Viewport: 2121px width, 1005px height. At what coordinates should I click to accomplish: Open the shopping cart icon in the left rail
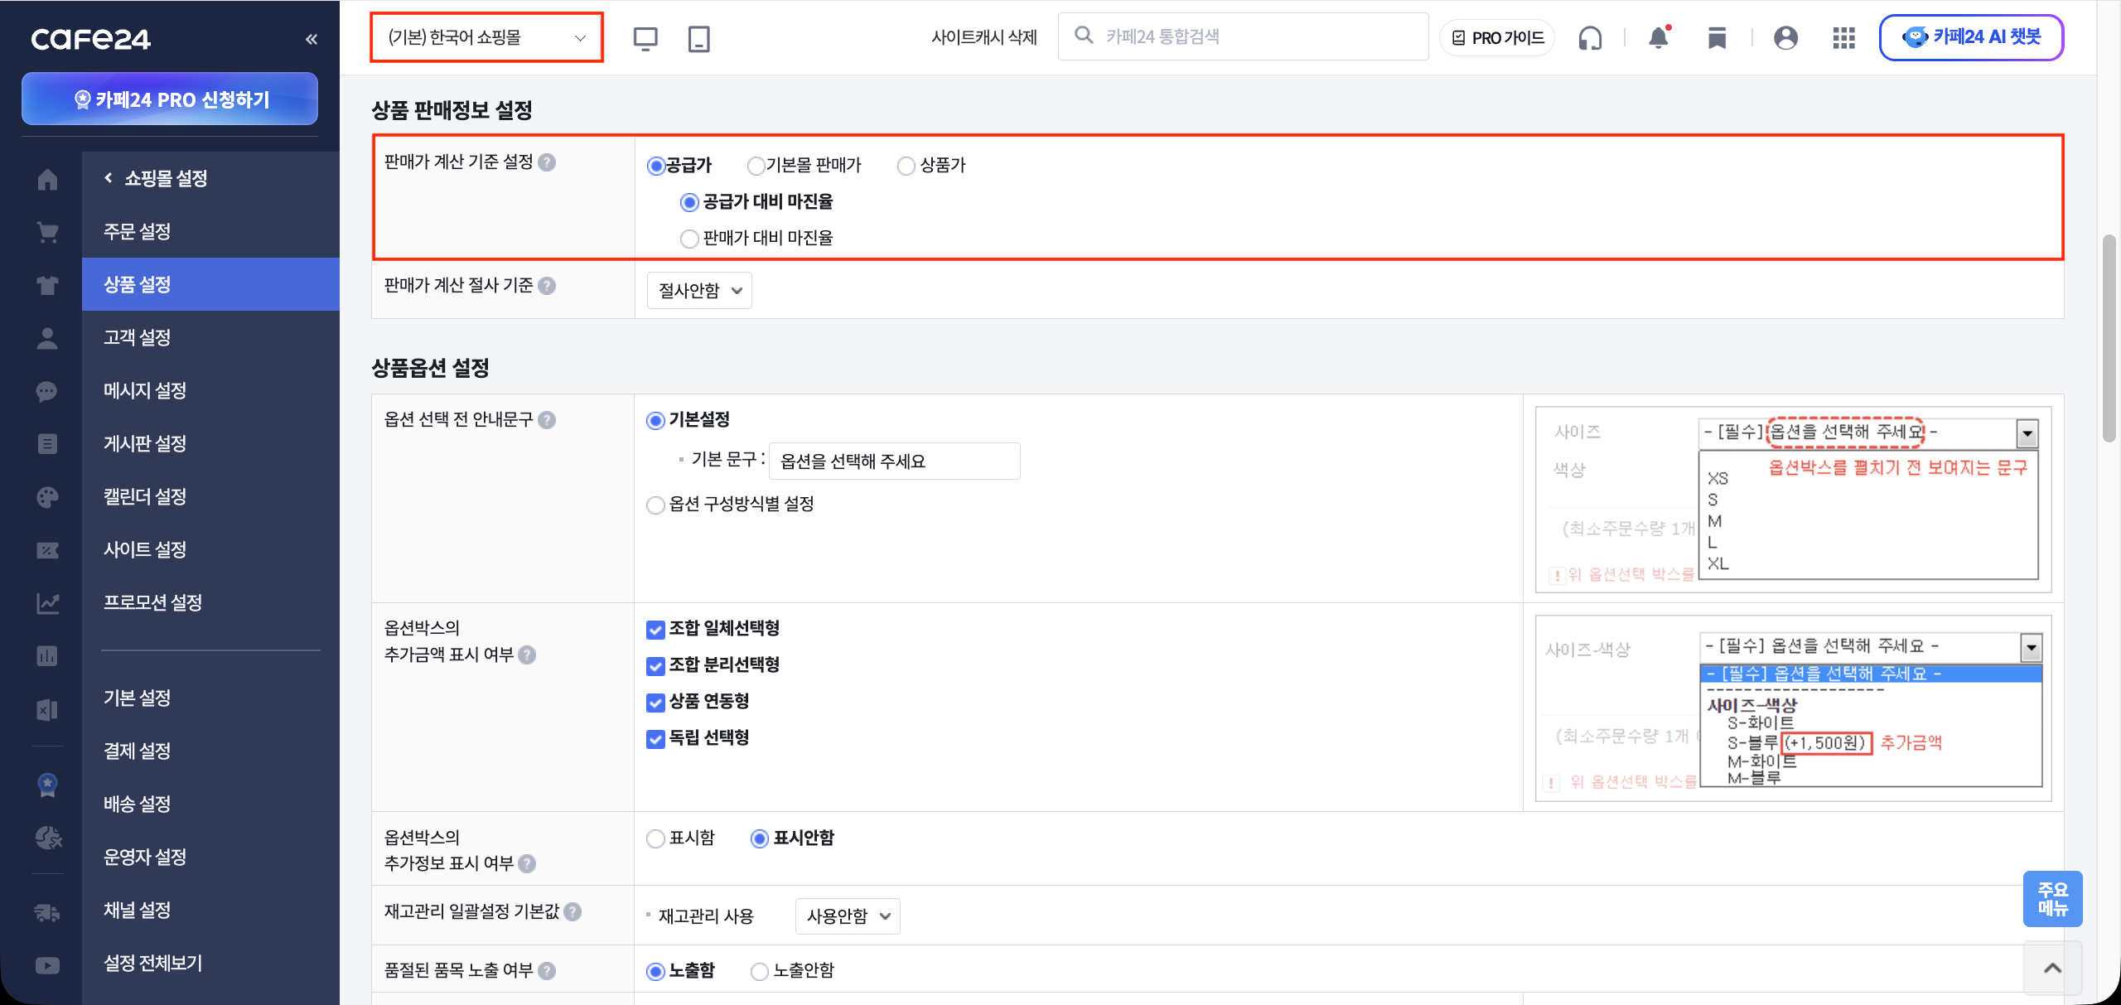point(47,232)
